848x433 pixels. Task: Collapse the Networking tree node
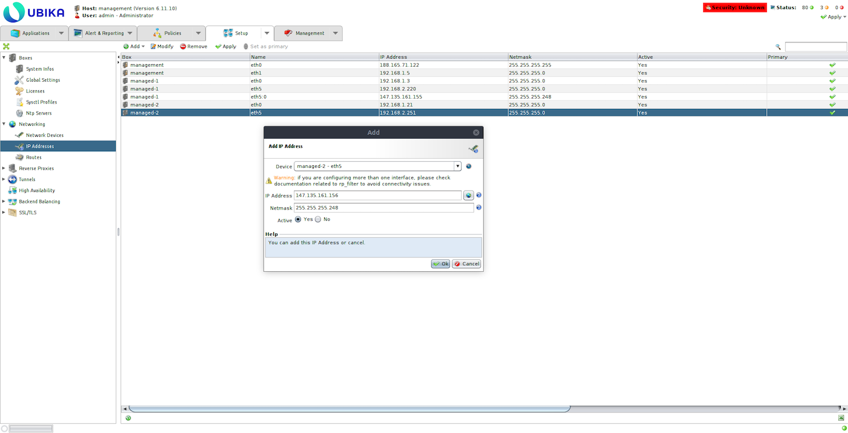pyautogui.click(x=4, y=124)
